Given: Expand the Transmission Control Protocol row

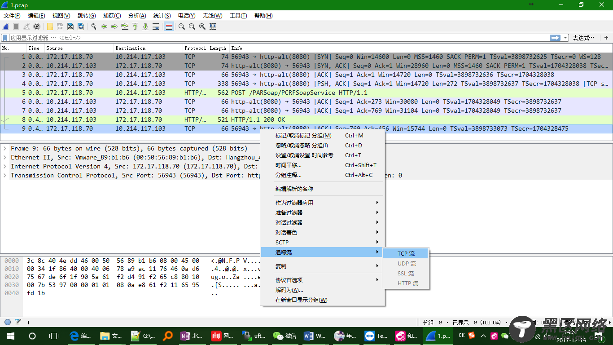Looking at the screenshot, I should (x=5, y=175).
